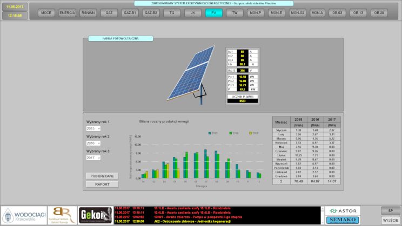This screenshot has width=402, height=226.
Task: Click the WYJŚCIE exit button
Action: (390, 220)
